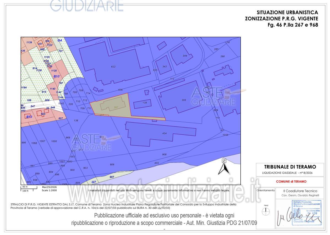Image resolution: width=330 pixels, height=235 pixels.
Task: Click parcel label 290
Action: click(222, 56)
